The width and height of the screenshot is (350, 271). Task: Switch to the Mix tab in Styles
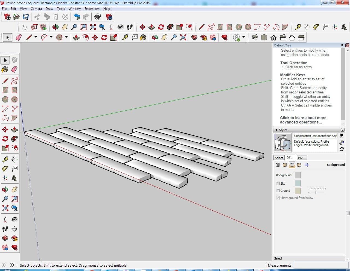coord(300,158)
